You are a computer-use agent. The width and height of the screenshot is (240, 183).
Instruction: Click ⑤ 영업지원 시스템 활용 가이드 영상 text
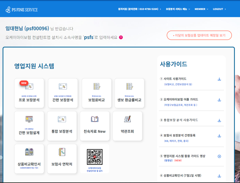[183, 156]
